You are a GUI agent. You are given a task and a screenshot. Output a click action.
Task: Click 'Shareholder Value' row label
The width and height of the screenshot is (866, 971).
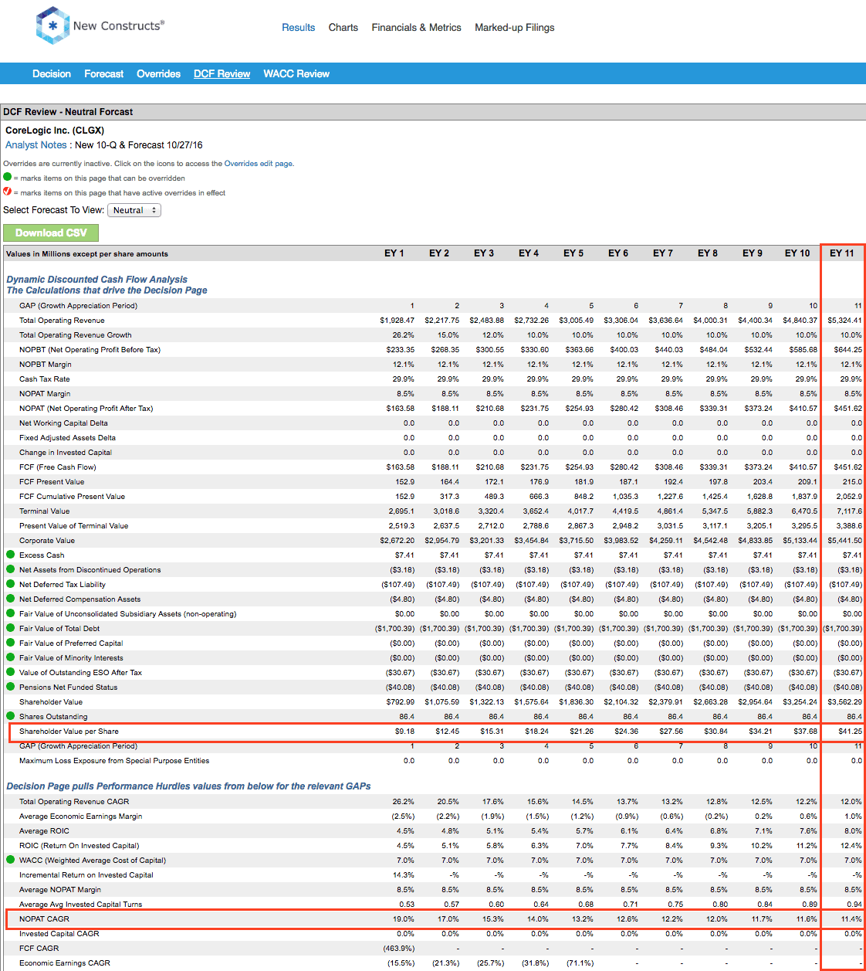point(51,701)
